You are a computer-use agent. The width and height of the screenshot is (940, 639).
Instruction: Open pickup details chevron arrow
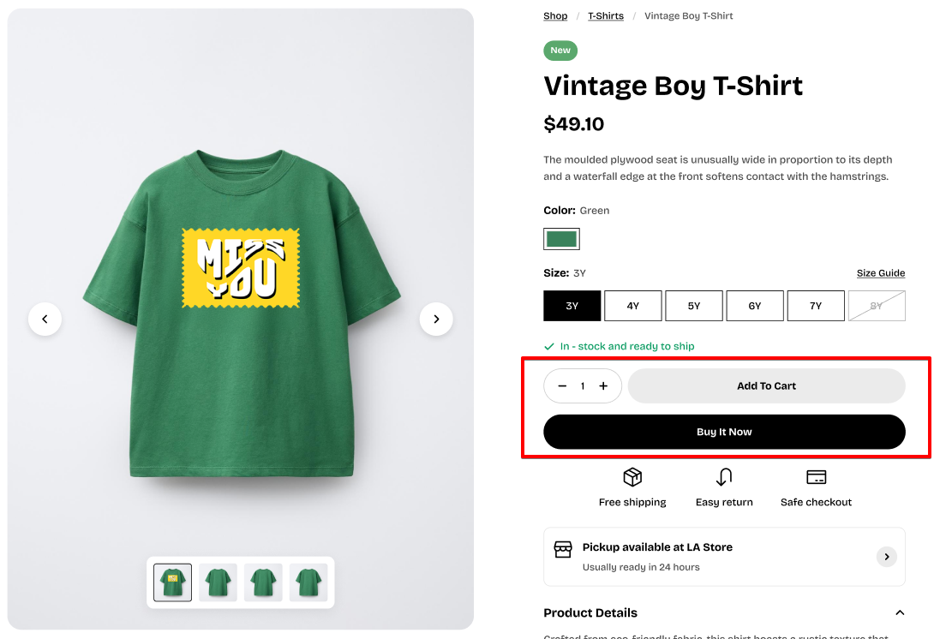click(886, 557)
